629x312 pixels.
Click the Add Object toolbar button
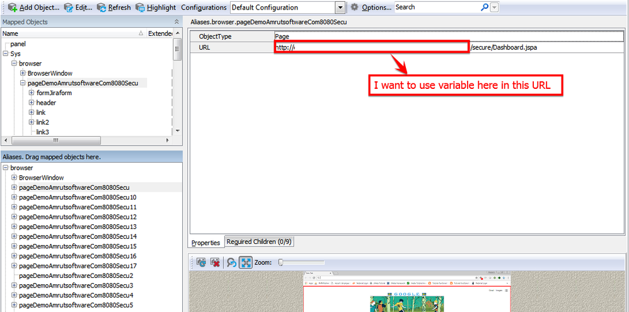(33, 7)
